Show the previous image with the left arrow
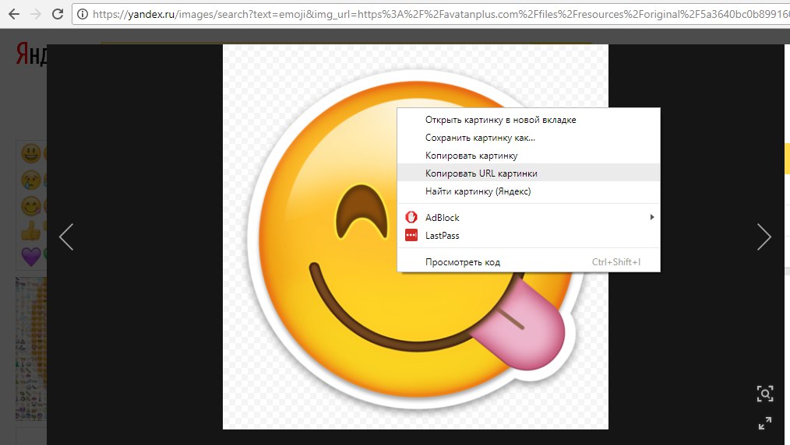 pyautogui.click(x=66, y=237)
